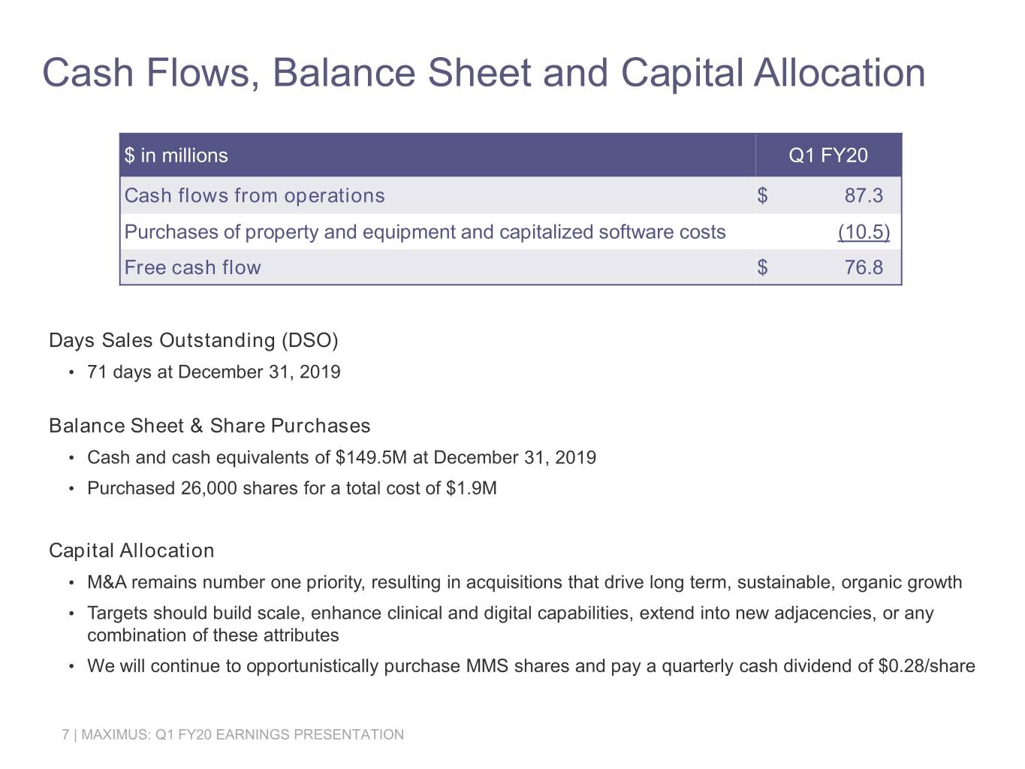The height and width of the screenshot is (769, 1025).
Task: Click the slide title about Cash Flows
Action: (484, 74)
